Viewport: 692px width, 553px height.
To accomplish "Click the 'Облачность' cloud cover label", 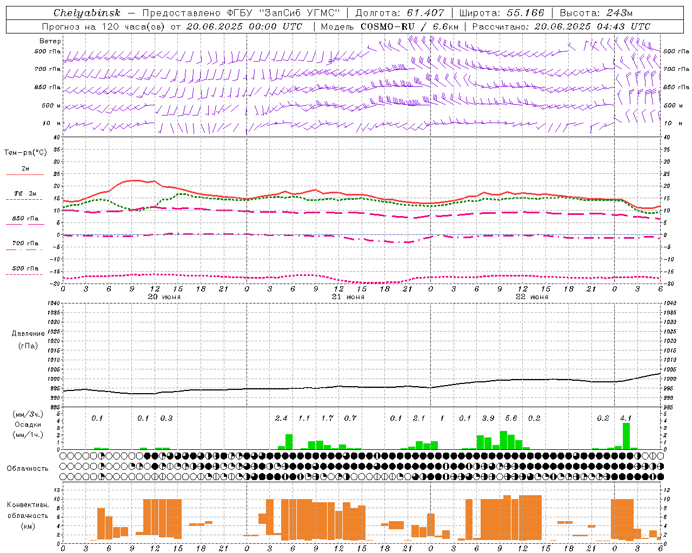I will [28, 469].
